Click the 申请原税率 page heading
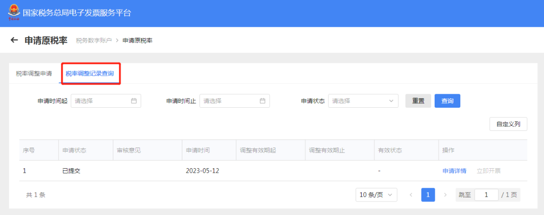The width and height of the screenshot is (544, 215). [x=46, y=40]
